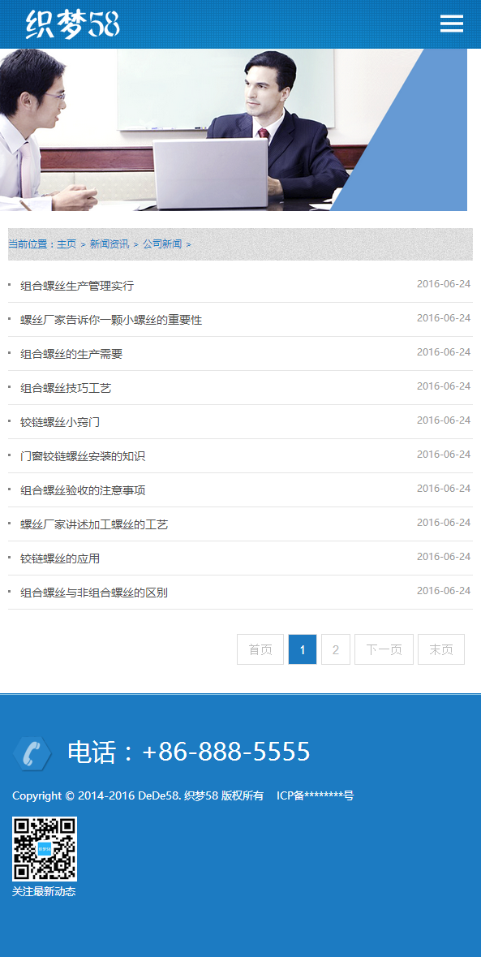Open article 组合螺丝验收的注意事项
481x957 pixels.
coord(83,491)
